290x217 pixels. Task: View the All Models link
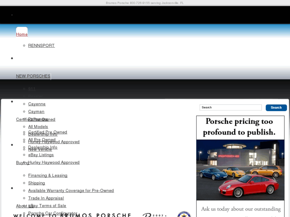[38, 127]
